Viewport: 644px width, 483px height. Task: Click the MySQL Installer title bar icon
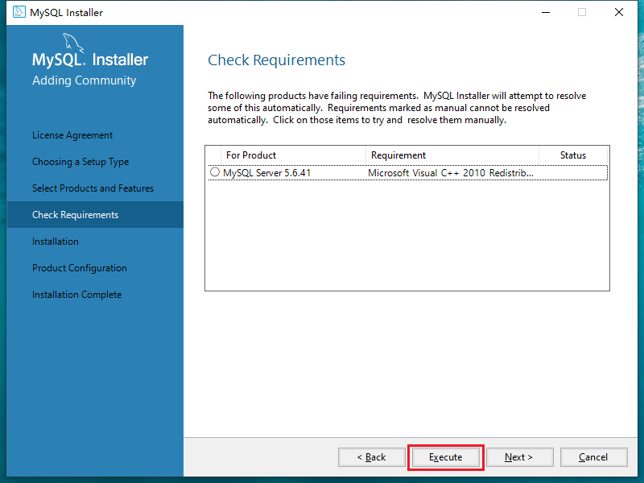pos(19,12)
